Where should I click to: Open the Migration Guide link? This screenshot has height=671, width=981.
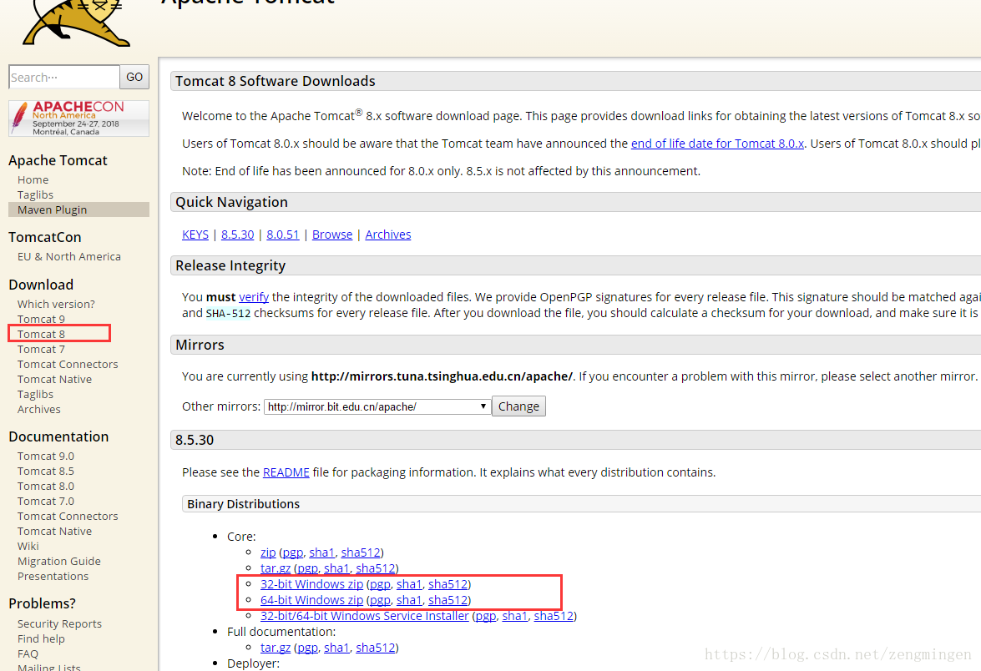click(x=58, y=562)
